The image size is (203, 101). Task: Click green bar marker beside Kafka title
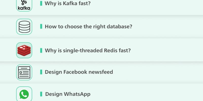41,4
